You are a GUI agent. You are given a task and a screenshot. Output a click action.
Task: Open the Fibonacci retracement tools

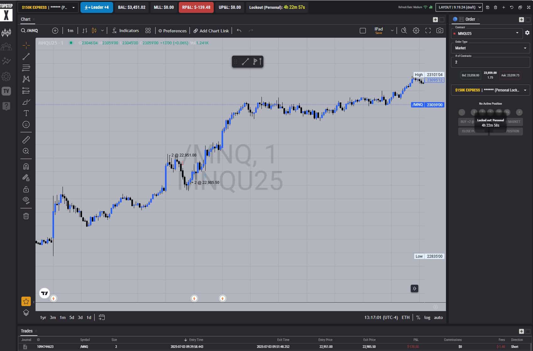click(26, 68)
